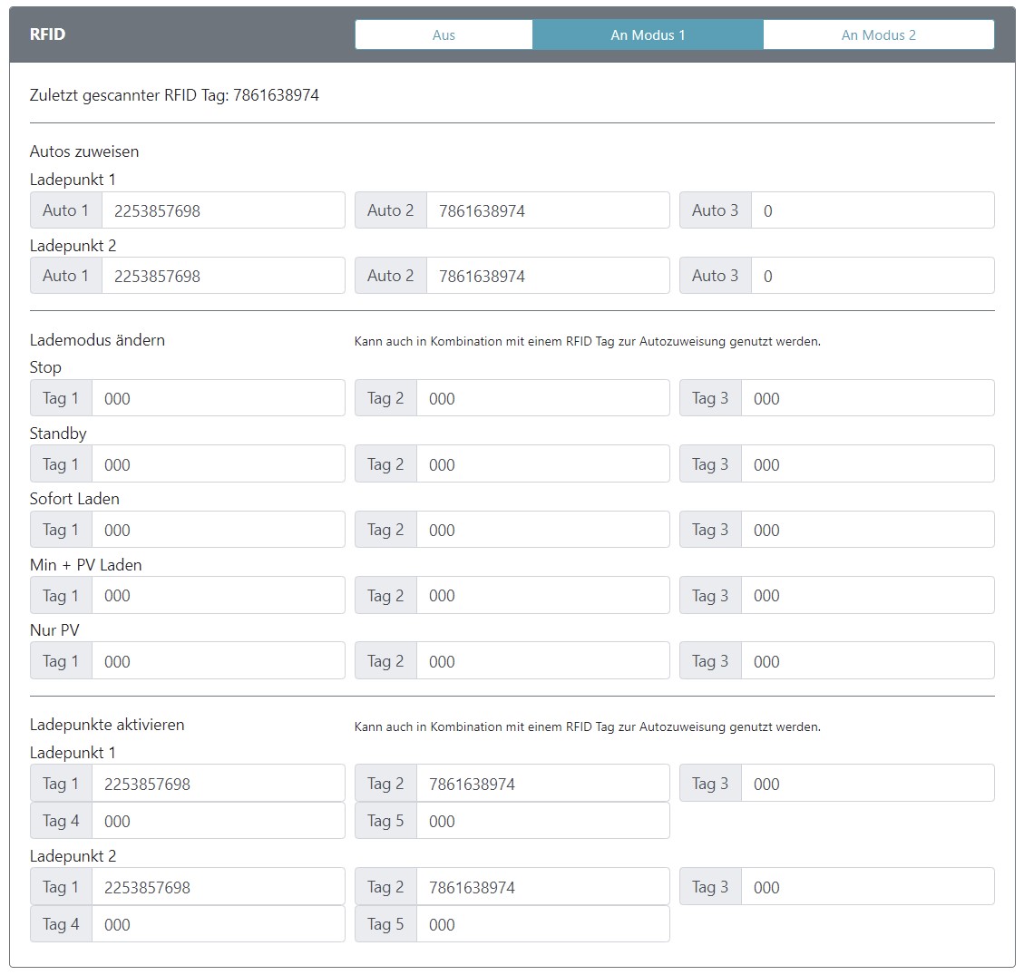Click the Stop Tag 1 input
This screenshot has height=975, width=1024.
[x=218, y=398]
